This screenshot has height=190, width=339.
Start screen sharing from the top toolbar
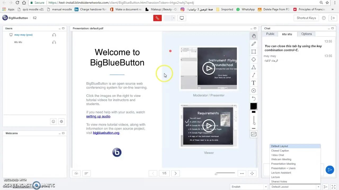pyautogui.click(x=181, y=18)
